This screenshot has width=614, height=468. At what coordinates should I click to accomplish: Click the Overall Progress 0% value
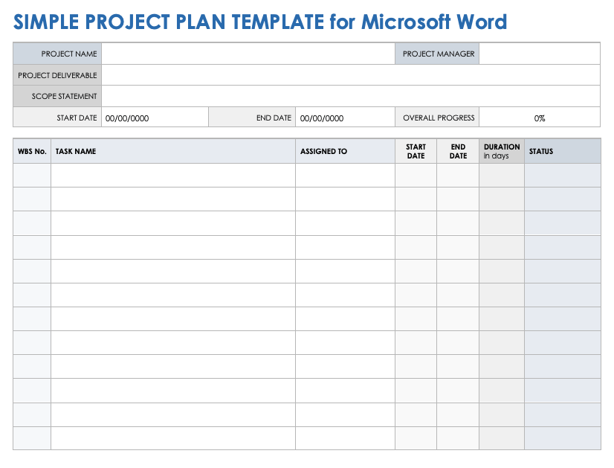[540, 118]
